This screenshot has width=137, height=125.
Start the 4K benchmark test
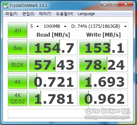[x=18, y=81]
